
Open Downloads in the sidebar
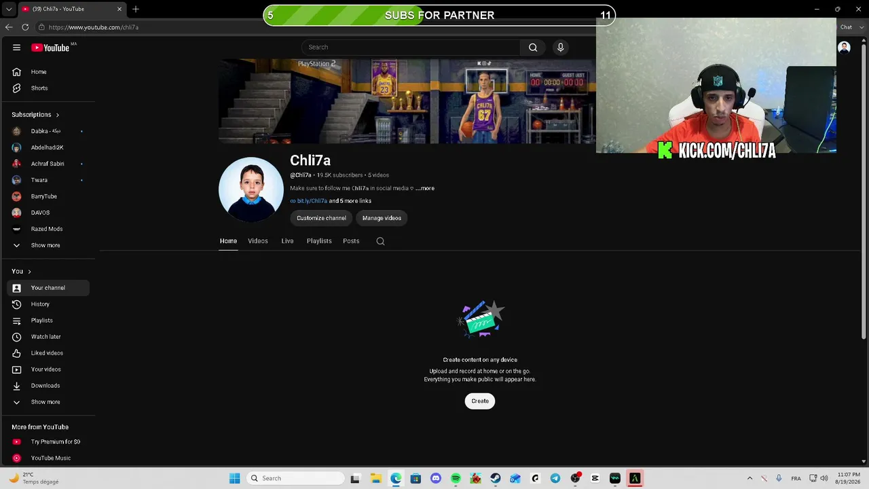tap(48, 386)
